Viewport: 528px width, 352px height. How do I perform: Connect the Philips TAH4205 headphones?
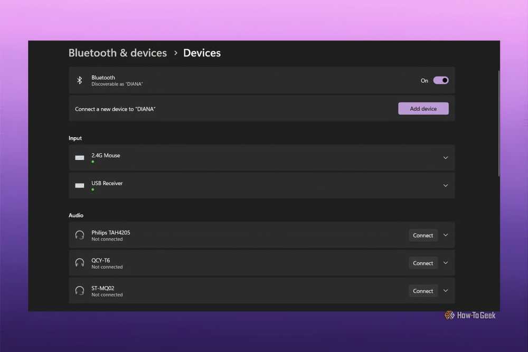tap(423, 235)
